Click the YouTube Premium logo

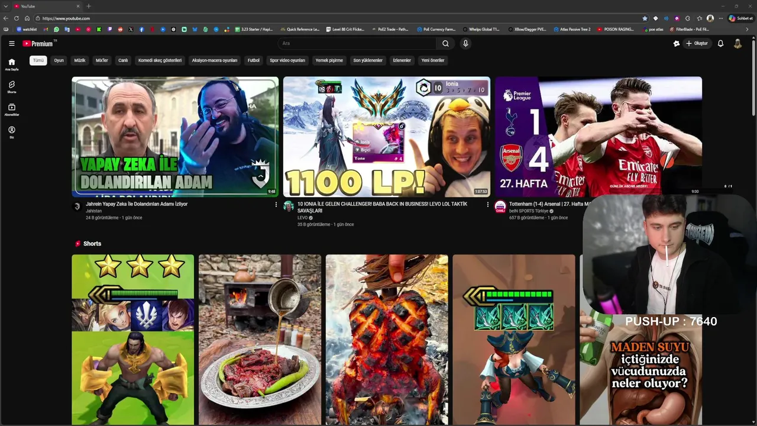tap(39, 43)
